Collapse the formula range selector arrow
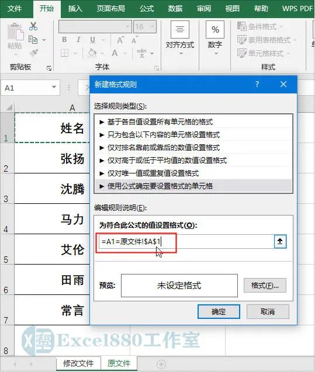This screenshot has height=372, width=315. [280, 241]
